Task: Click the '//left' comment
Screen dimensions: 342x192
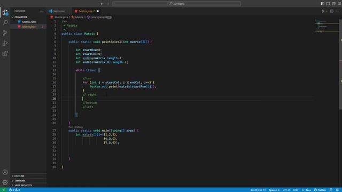Action: coord(88,107)
